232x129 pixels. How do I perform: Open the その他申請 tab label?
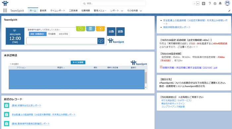tap(133, 11)
